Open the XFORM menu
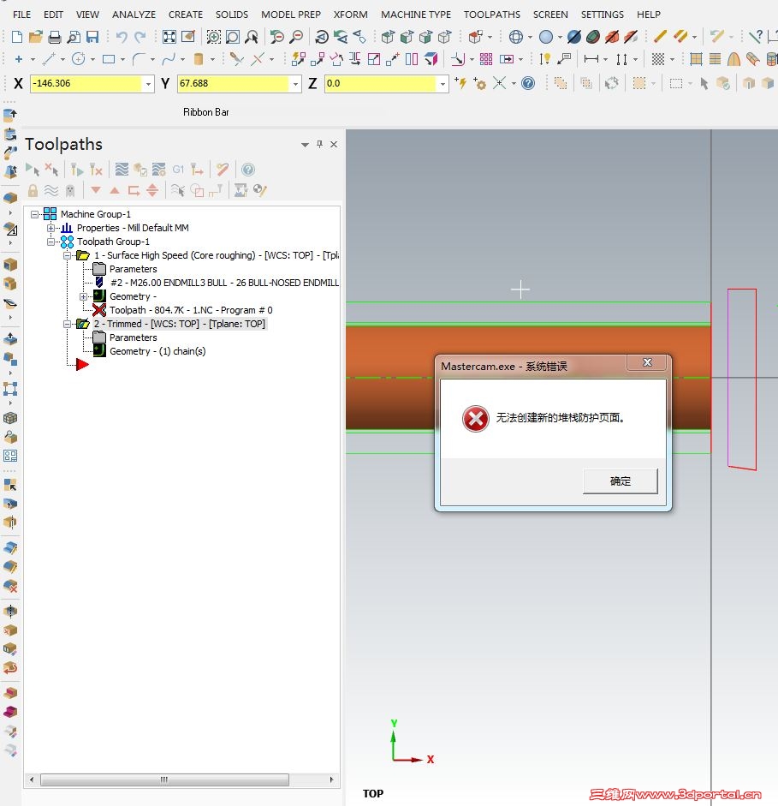The width and height of the screenshot is (778, 806). [351, 15]
